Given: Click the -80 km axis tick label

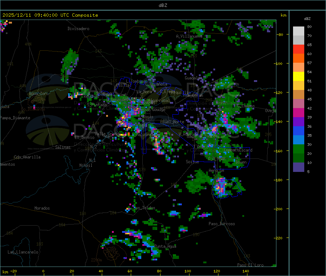Looking at the screenshot, I should click(280, 34).
